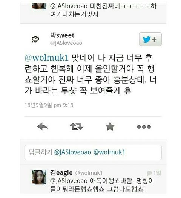Screen dimensions: 181x198
Task: Tap the 13년9월9일 pm 9:13 timestamp
Action: [49, 105]
